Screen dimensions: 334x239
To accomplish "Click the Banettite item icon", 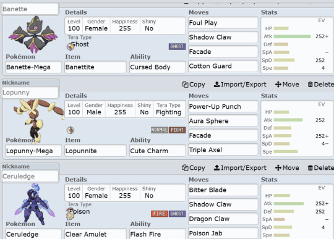I will point(71,46).
